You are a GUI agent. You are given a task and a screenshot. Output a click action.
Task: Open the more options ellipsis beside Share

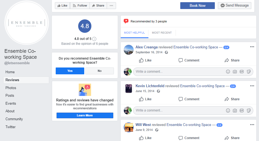(x=111, y=5)
